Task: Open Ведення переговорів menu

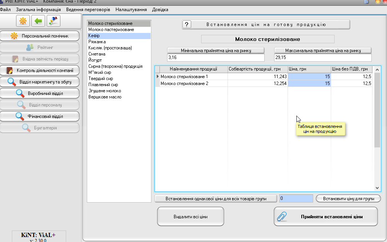Action: (x=88, y=10)
